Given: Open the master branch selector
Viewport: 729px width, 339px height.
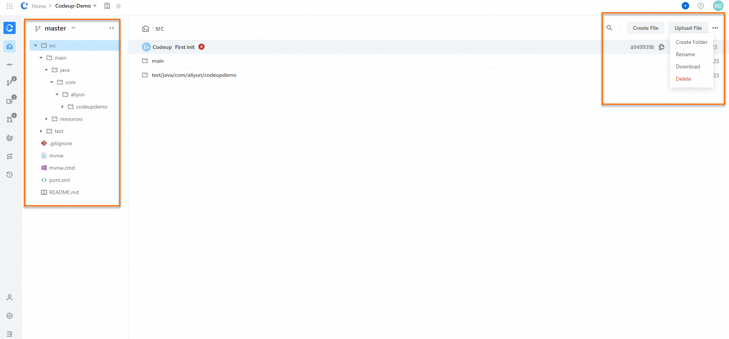Looking at the screenshot, I should (55, 28).
